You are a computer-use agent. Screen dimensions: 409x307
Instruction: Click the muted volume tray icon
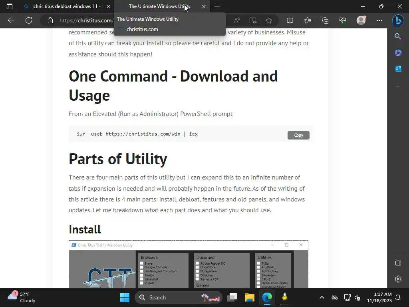[357, 297]
